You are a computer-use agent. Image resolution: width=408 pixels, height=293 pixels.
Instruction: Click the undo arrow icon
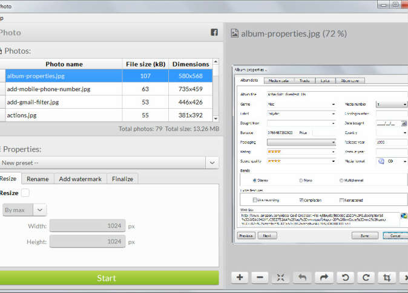(302, 277)
